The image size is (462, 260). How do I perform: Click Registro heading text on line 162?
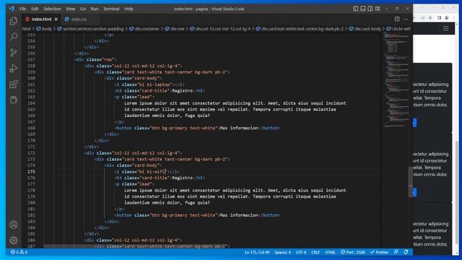182,91
